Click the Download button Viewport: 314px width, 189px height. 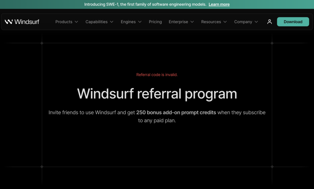click(x=293, y=21)
